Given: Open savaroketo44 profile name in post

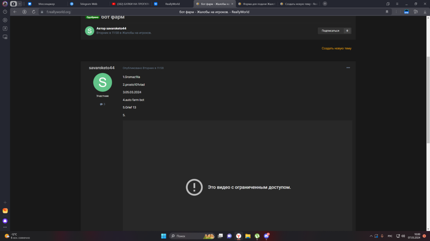Looking at the screenshot, I should click(102, 68).
